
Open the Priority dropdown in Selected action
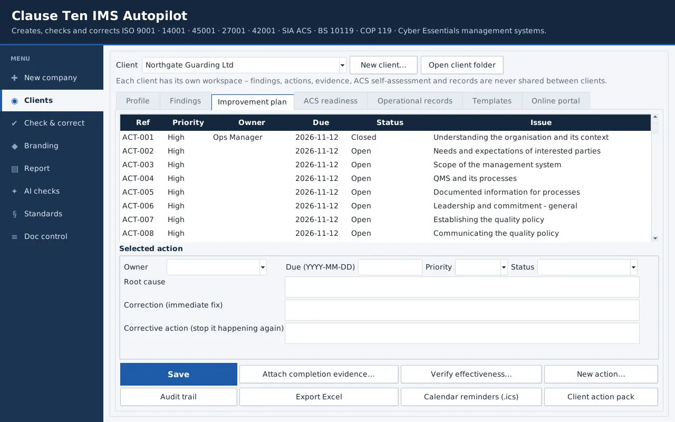pyautogui.click(x=504, y=267)
